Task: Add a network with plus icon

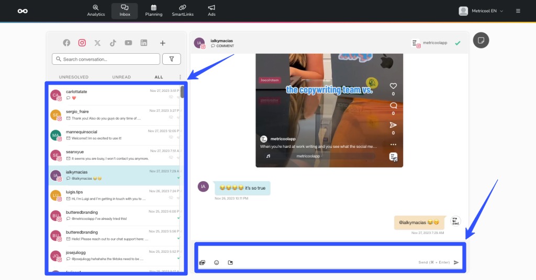Action: pos(163,43)
